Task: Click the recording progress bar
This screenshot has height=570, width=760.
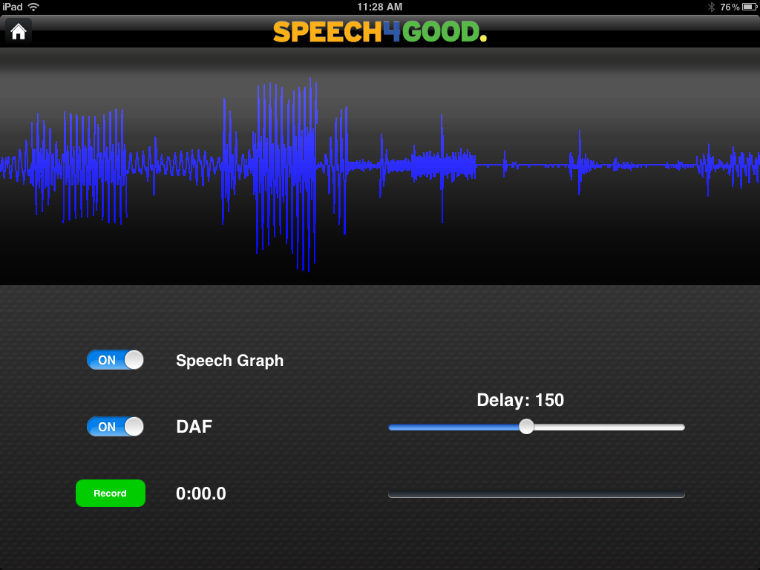Action: click(537, 494)
